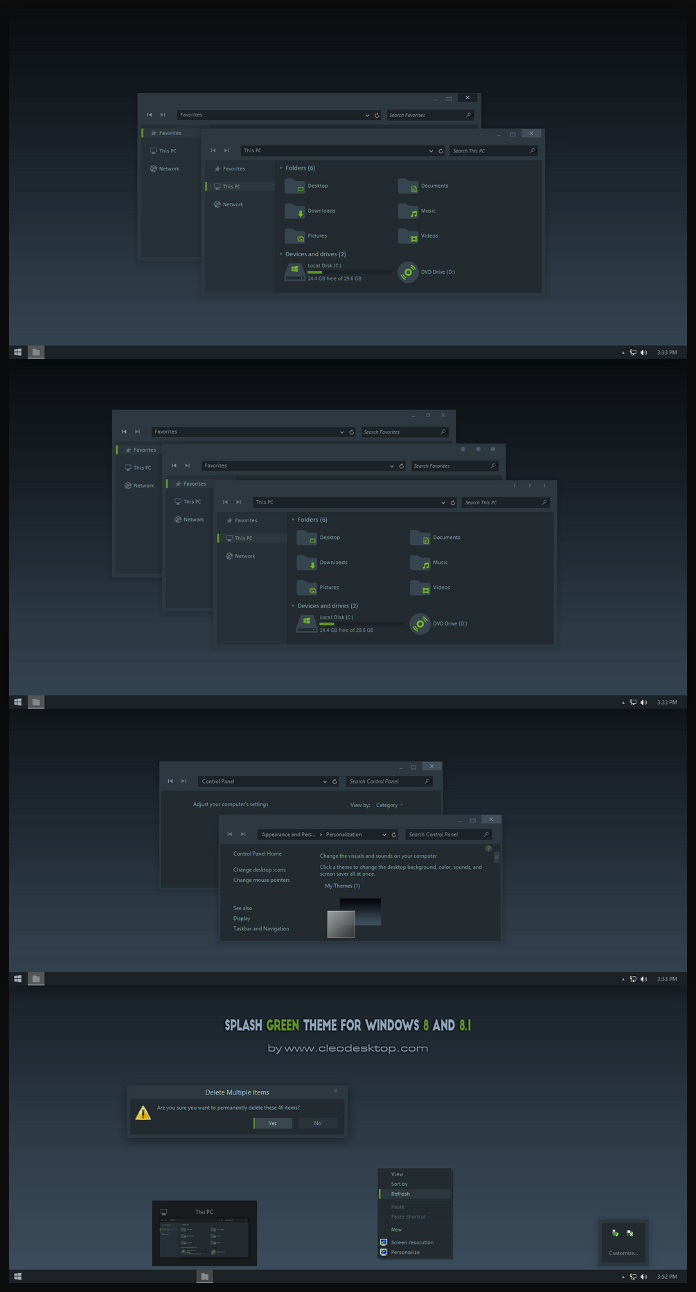The width and height of the screenshot is (696, 1292).
Task: Open View submenu in desktop context menu
Action: click(416, 1174)
